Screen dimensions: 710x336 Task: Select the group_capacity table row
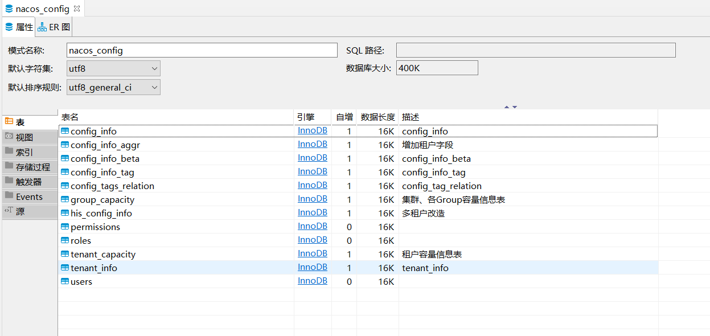coord(102,200)
